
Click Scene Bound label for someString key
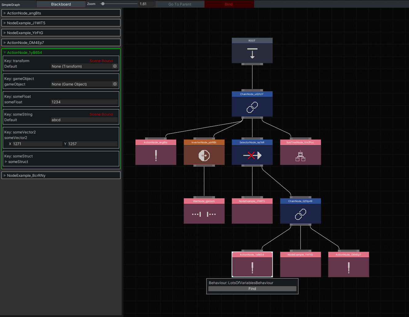(x=101, y=114)
